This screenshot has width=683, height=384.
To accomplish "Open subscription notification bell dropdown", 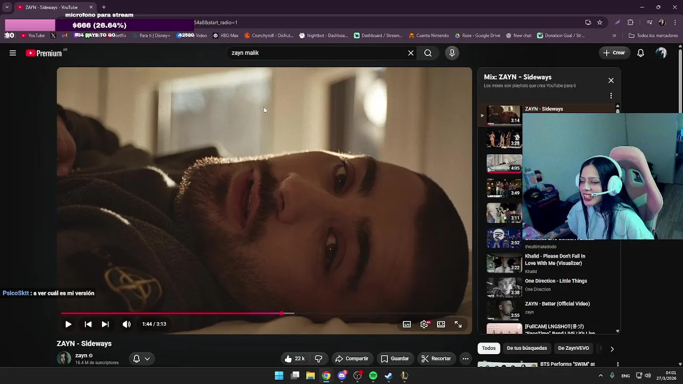I will coord(141,358).
